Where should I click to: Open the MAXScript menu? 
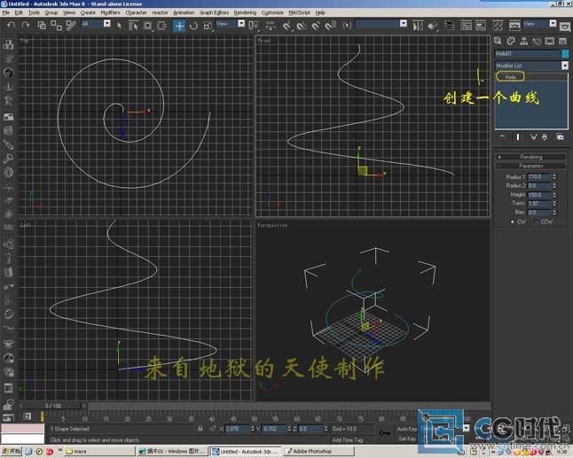(x=299, y=12)
